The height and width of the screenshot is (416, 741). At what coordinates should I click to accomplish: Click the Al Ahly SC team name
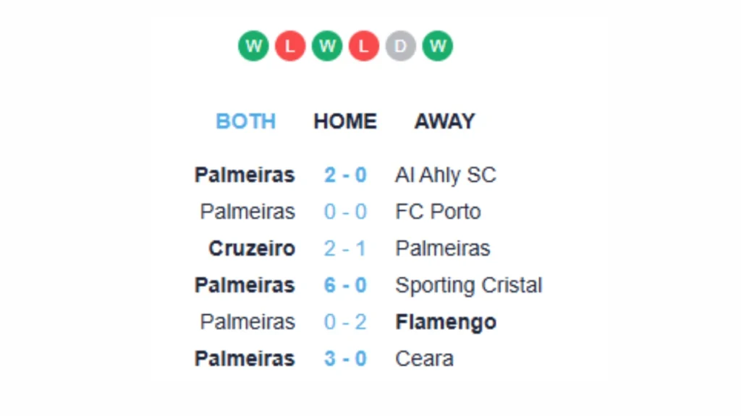446,175
